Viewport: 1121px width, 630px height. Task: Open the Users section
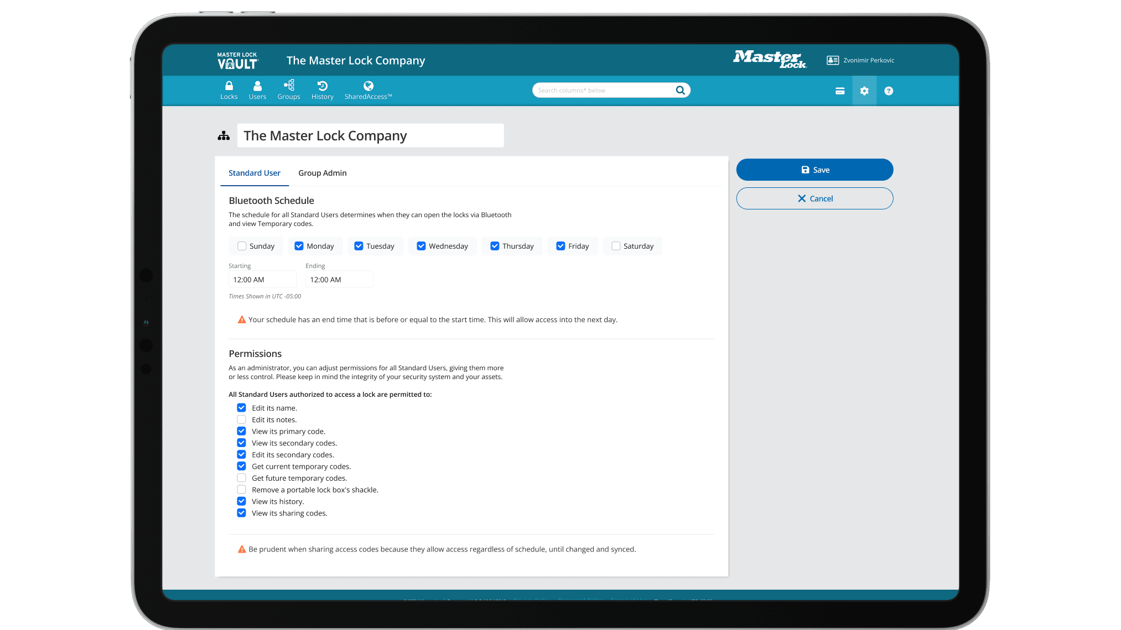click(x=257, y=91)
